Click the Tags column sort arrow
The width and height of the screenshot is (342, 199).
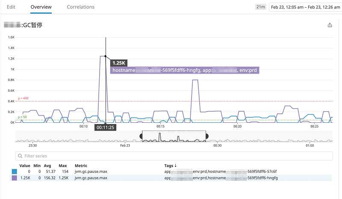point(176,165)
